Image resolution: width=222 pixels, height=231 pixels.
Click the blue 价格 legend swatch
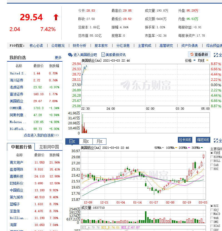[x=194, y=60]
